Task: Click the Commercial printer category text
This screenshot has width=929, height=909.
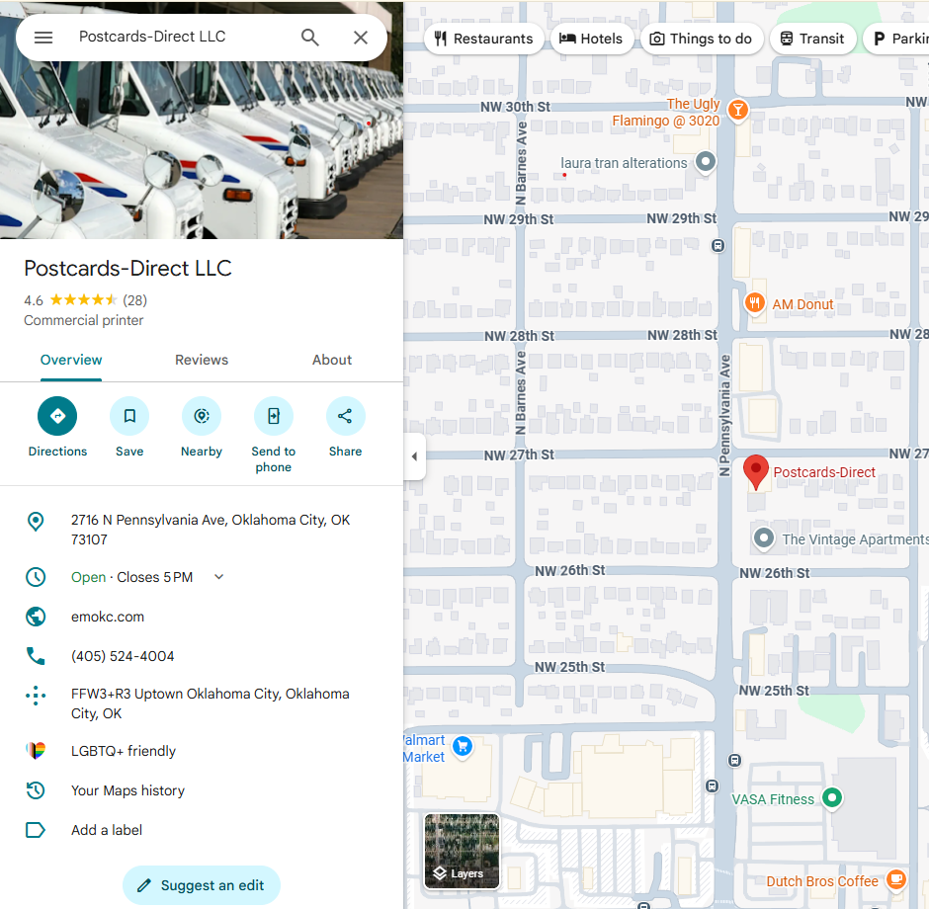Action: coord(84,320)
